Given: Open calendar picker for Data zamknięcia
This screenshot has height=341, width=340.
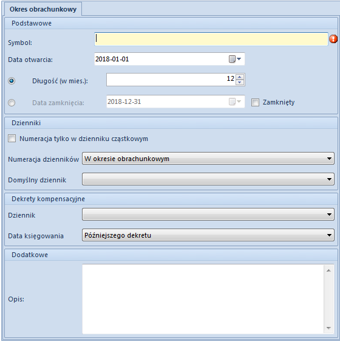Looking at the screenshot, I should point(235,102).
